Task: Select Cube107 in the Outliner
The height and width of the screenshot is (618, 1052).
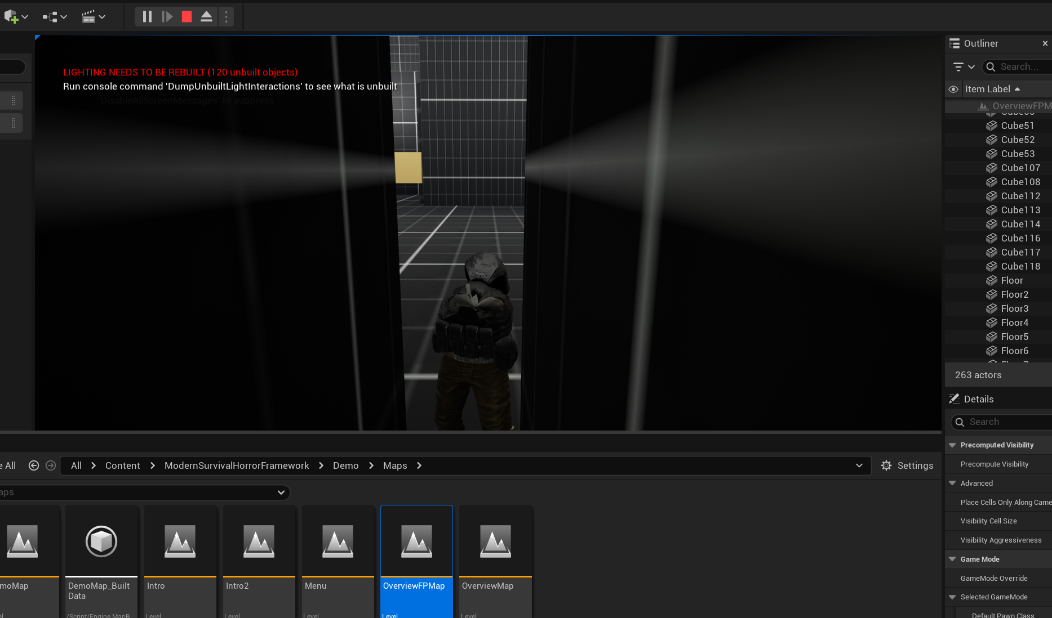Action: 1020,168
